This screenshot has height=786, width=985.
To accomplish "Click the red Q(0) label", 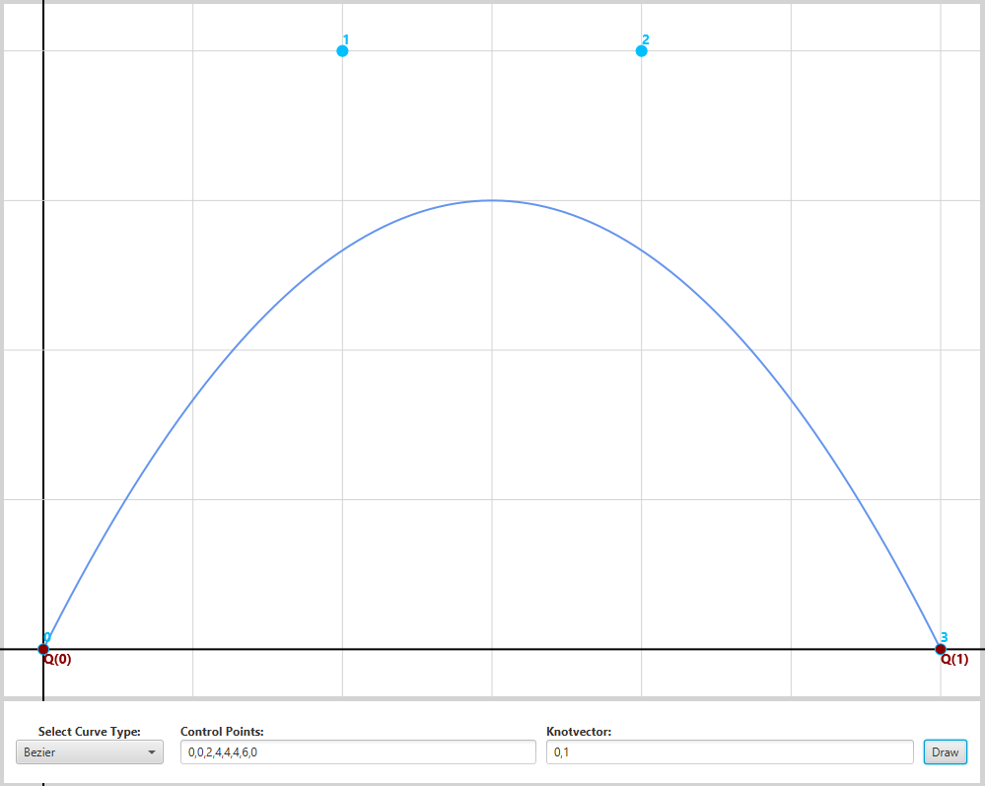I will [58, 660].
